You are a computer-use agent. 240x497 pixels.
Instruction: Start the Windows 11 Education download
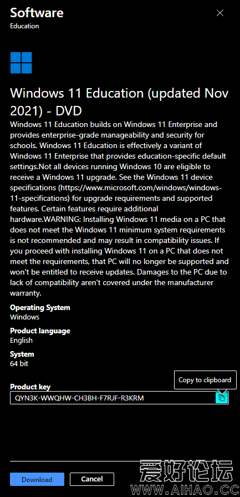click(37, 479)
